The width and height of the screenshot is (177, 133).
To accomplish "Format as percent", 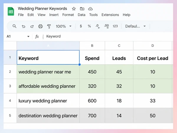I will pyautogui.click(x=89, y=26).
